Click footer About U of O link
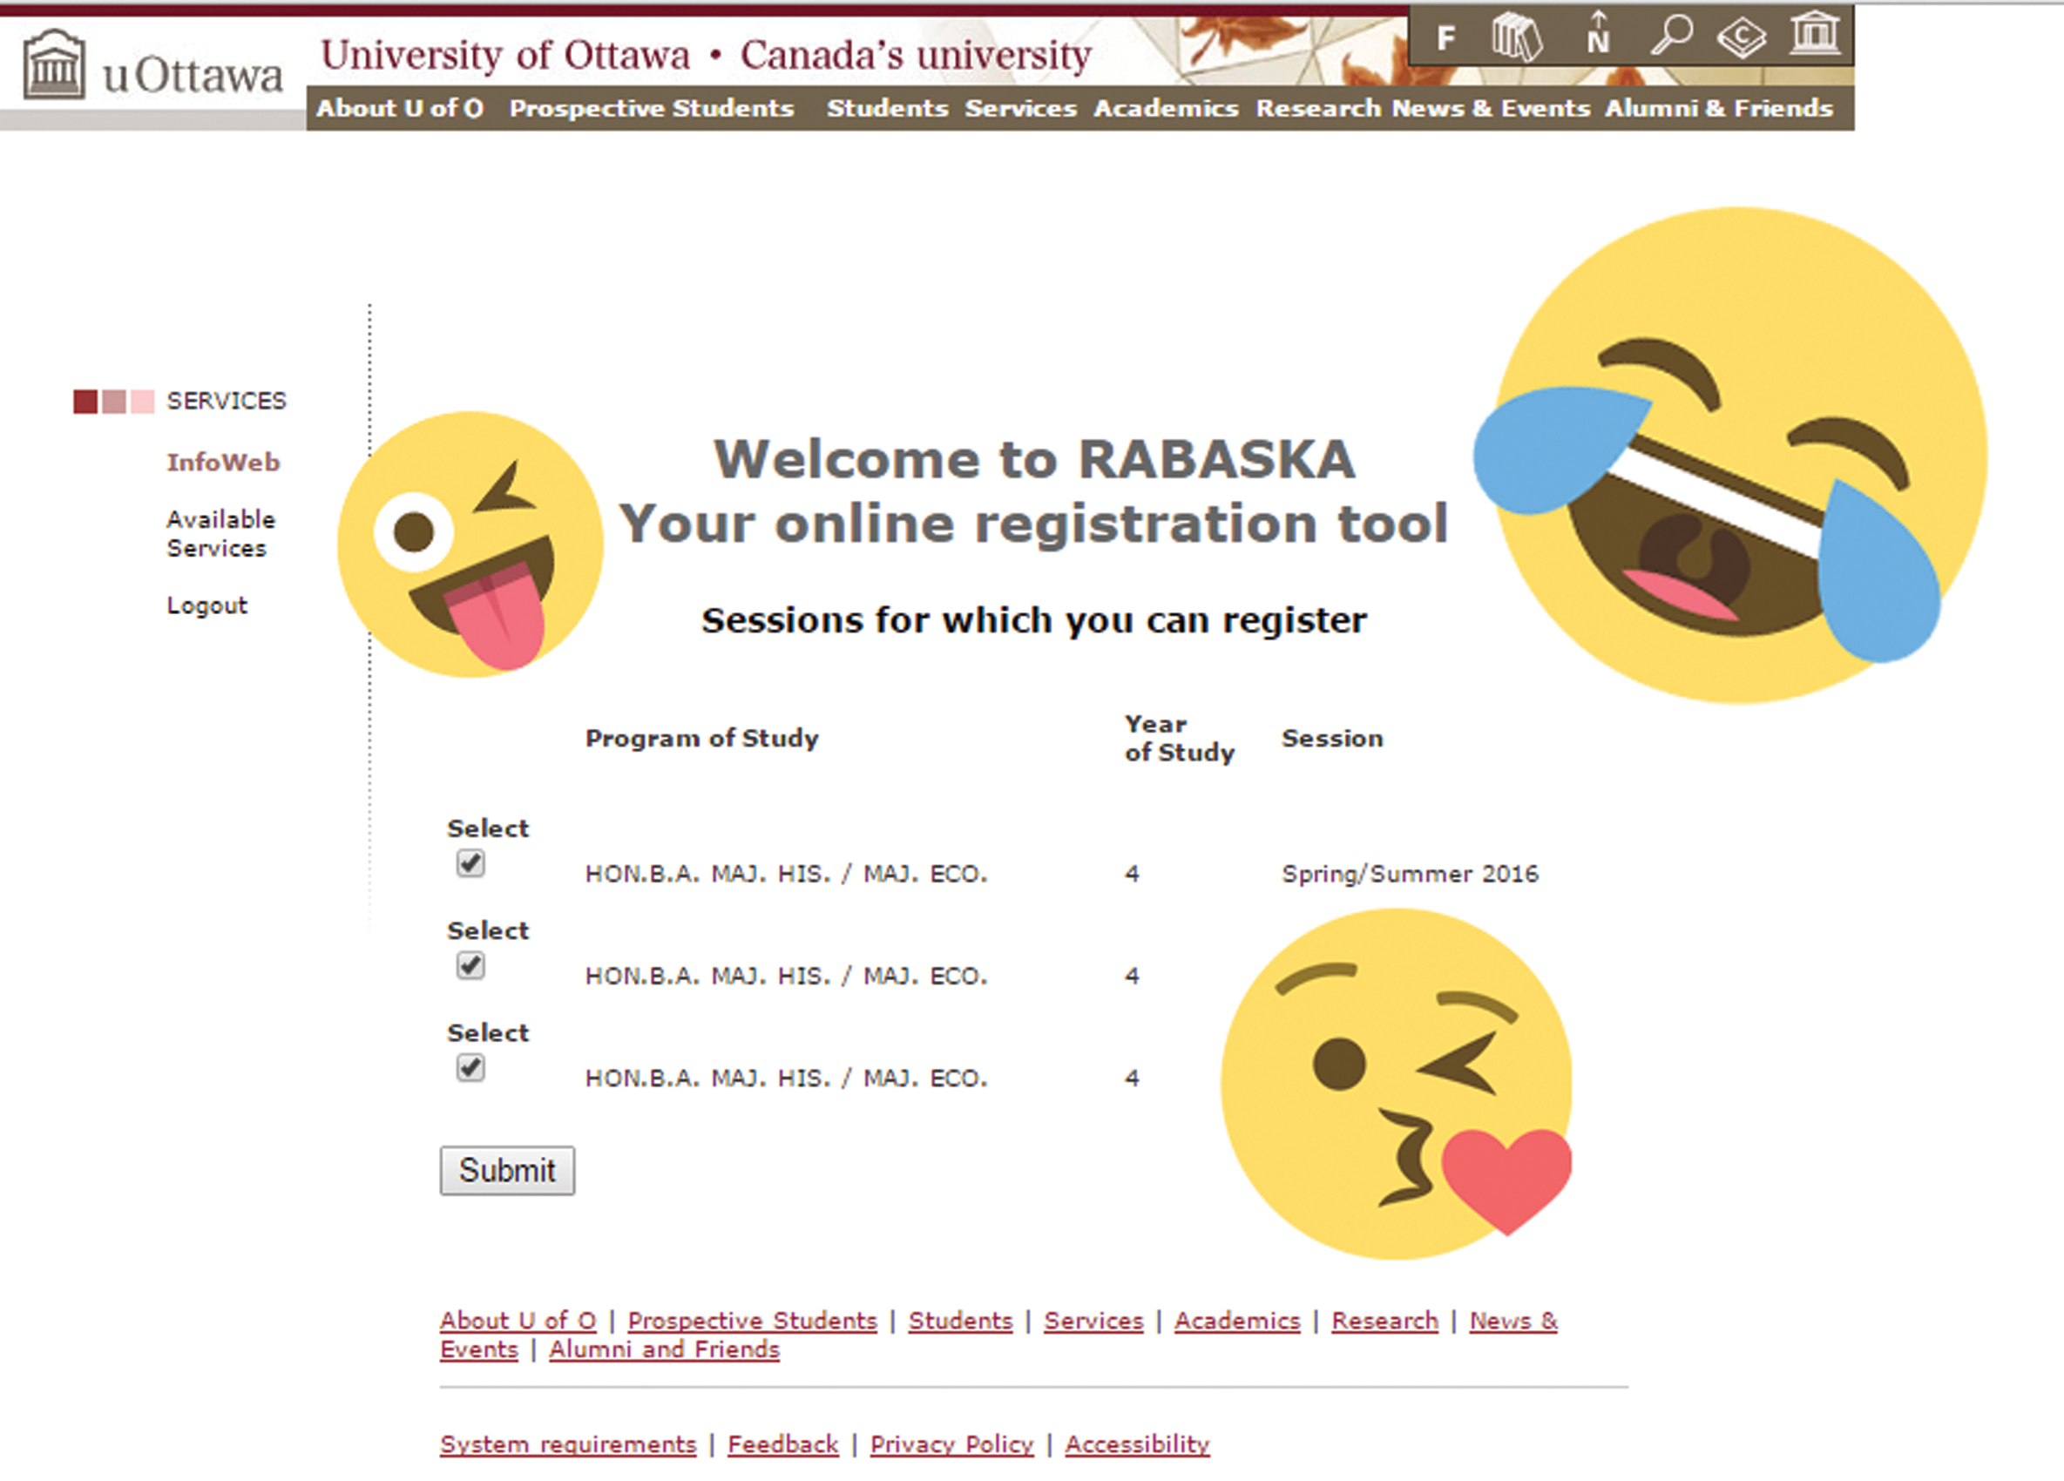This screenshot has width=2064, height=1481. pos(518,1320)
